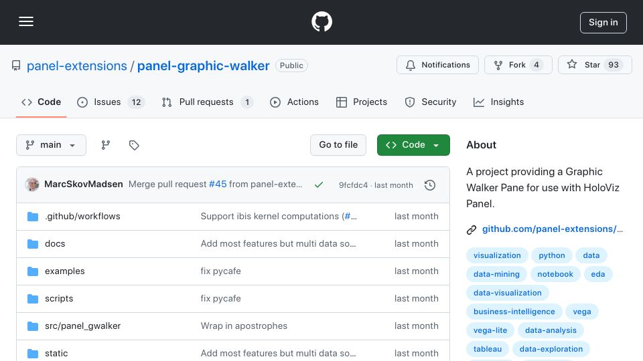Select the notebook topic tag

click(555, 274)
